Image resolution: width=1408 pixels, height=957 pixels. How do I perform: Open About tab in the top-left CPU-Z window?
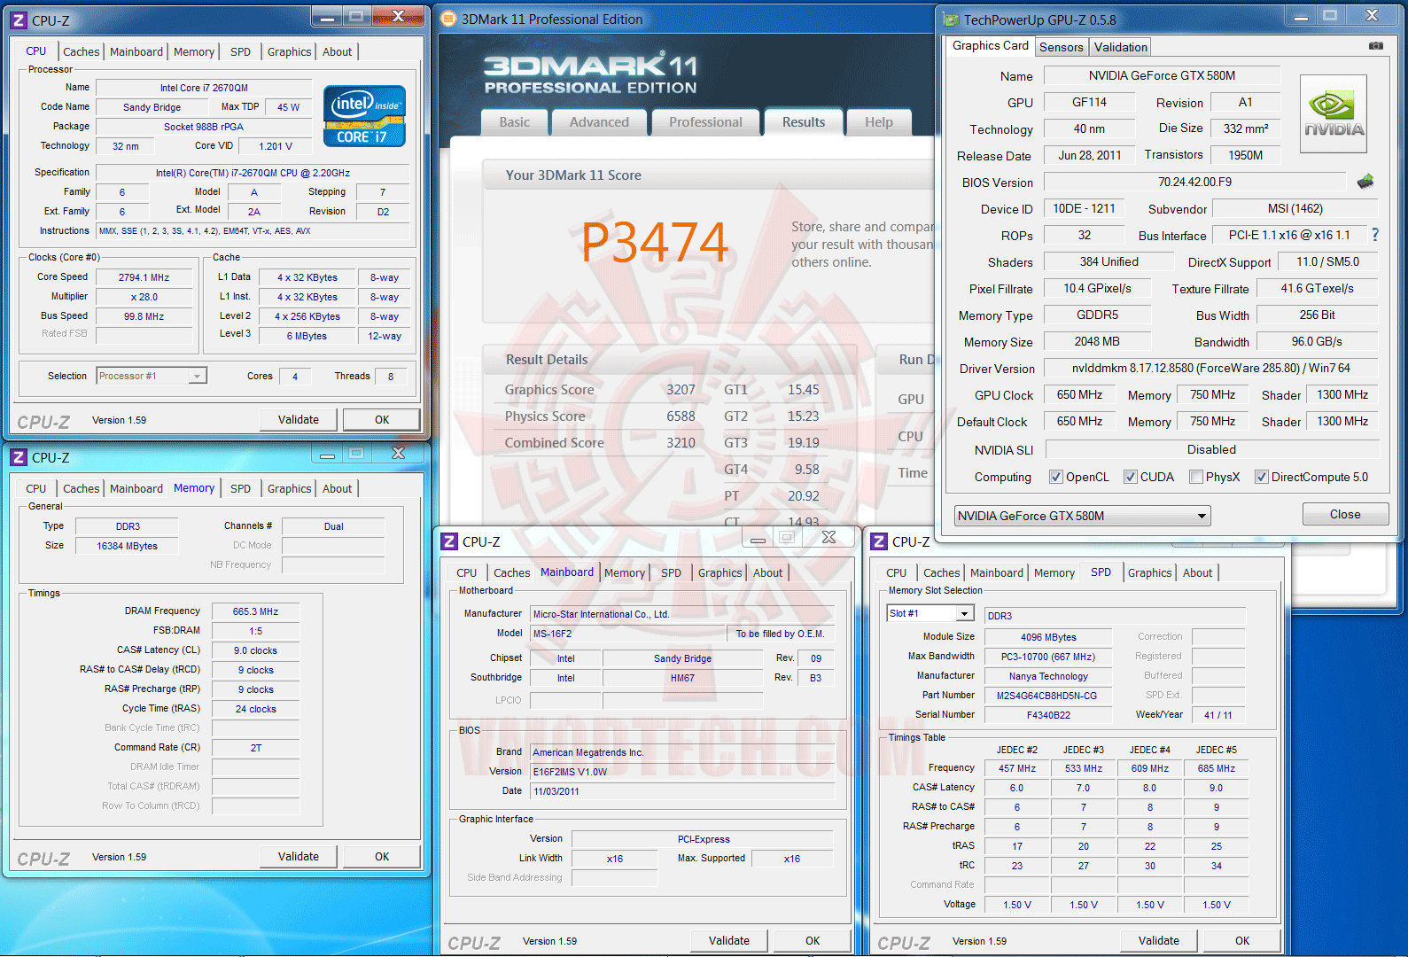point(337,52)
